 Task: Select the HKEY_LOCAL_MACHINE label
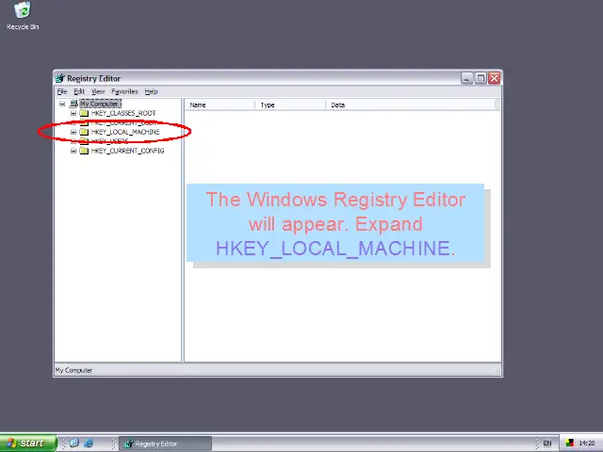125,132
